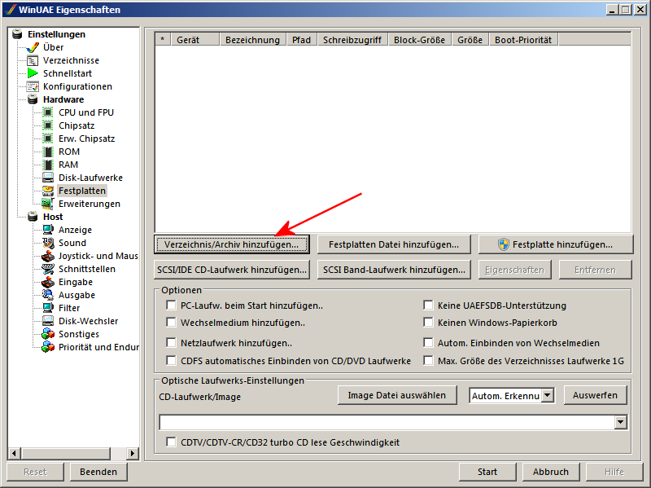Select the Joystick- und Maus icon
The width and height of the screenshot is (651, 488).
(46, 255)
